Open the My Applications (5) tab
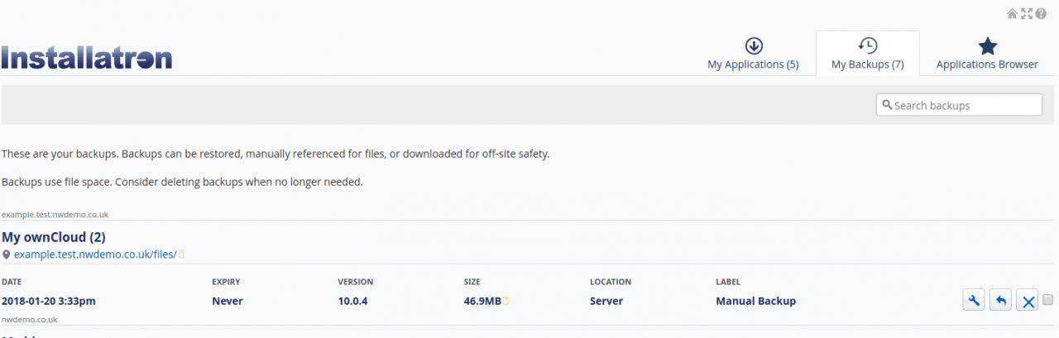This screenshot has height=338, width=1059. click(x=753, y=54)
